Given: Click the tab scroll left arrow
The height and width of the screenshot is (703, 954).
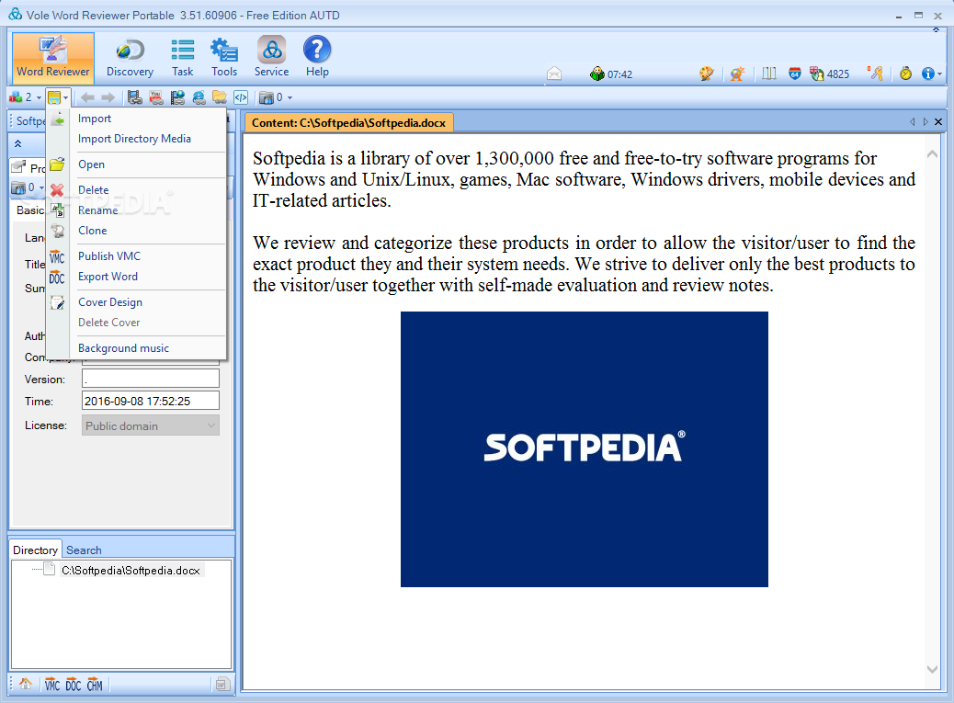Looking at the screenshot, I should click(912, 121).
